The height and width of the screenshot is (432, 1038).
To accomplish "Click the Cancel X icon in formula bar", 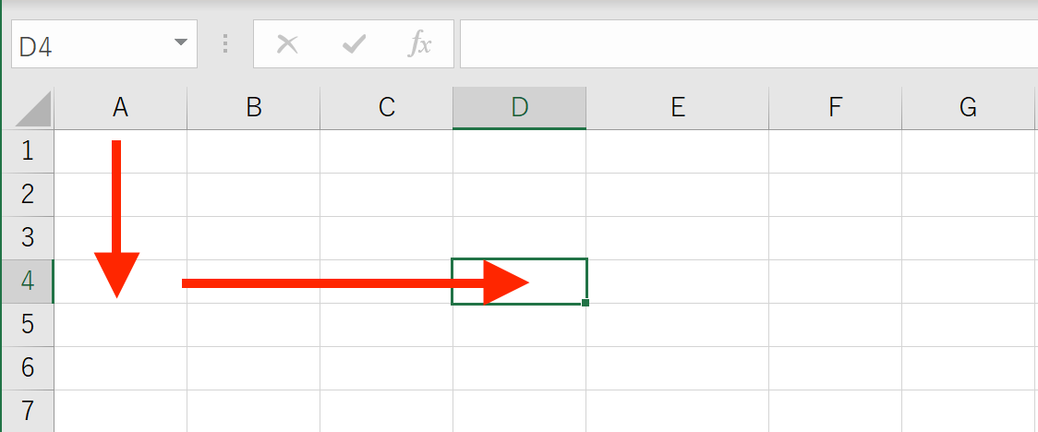I will pyautogui.click(x=287, y=44).
